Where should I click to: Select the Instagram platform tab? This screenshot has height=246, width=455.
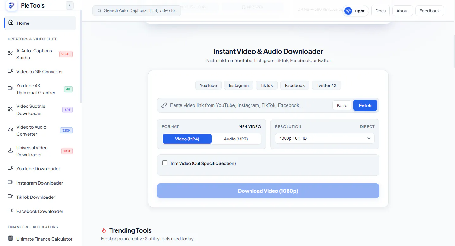click(239, 85)
